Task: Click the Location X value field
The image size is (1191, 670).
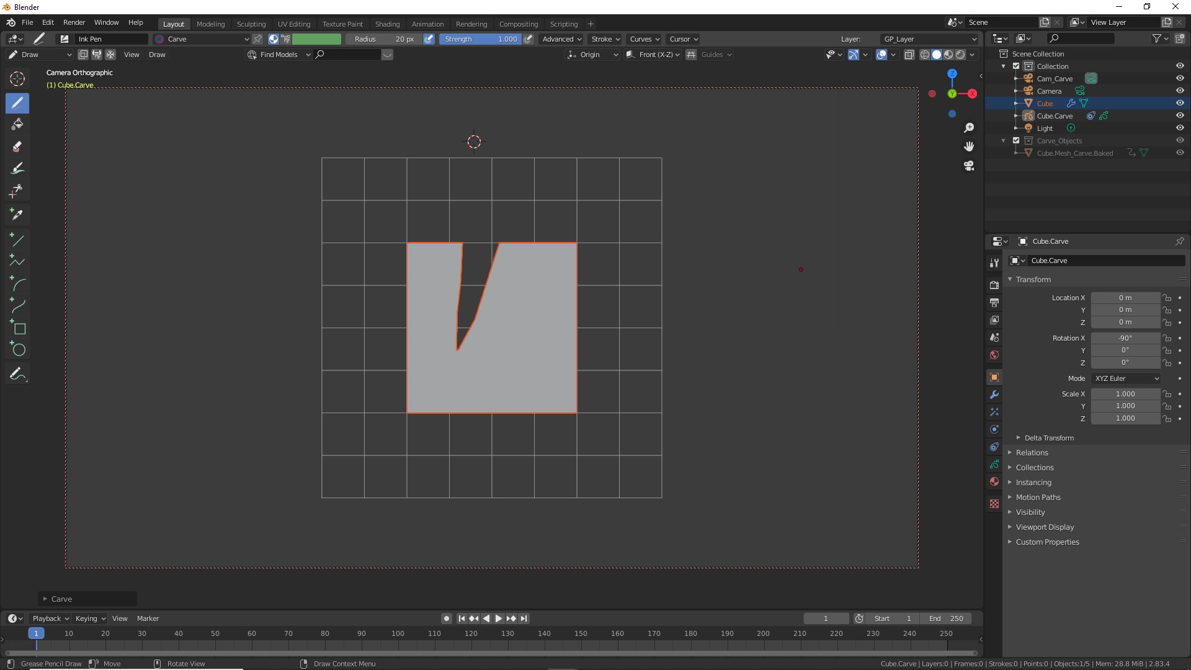Action: click(x=1125, y=298)
